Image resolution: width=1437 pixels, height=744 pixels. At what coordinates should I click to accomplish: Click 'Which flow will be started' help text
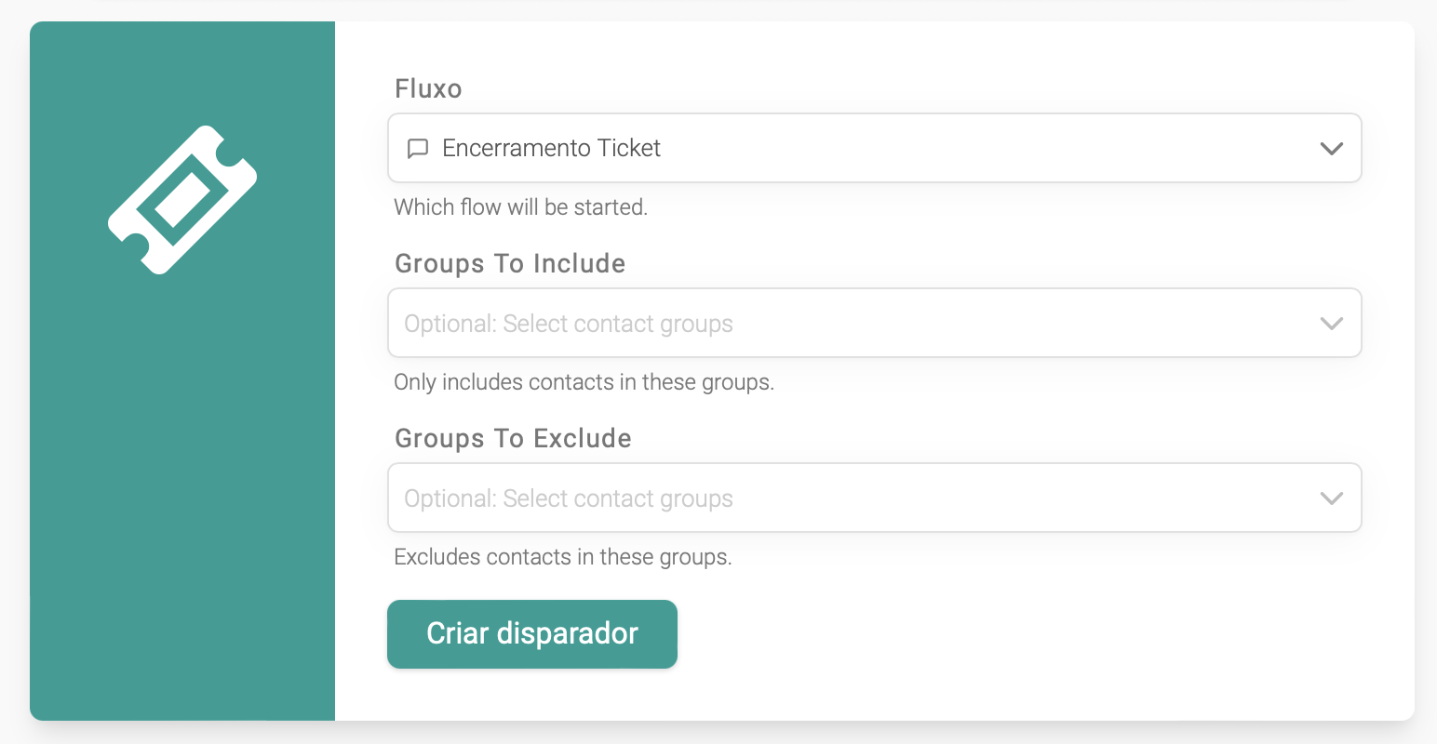520,207
